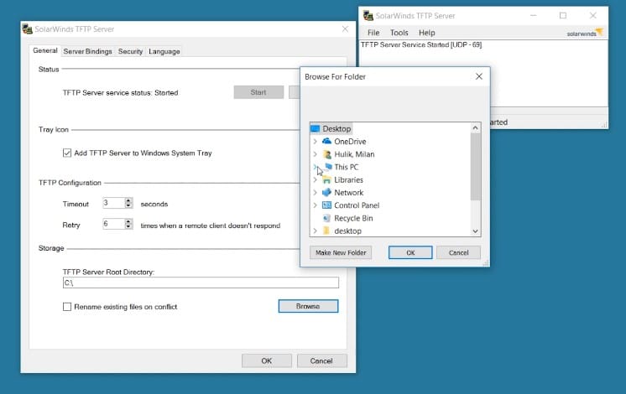Image resolution: width=626 pixels, height=394 pixels.
Task: Click OK in Browse For Folder dialog
Action: point(410,252)
